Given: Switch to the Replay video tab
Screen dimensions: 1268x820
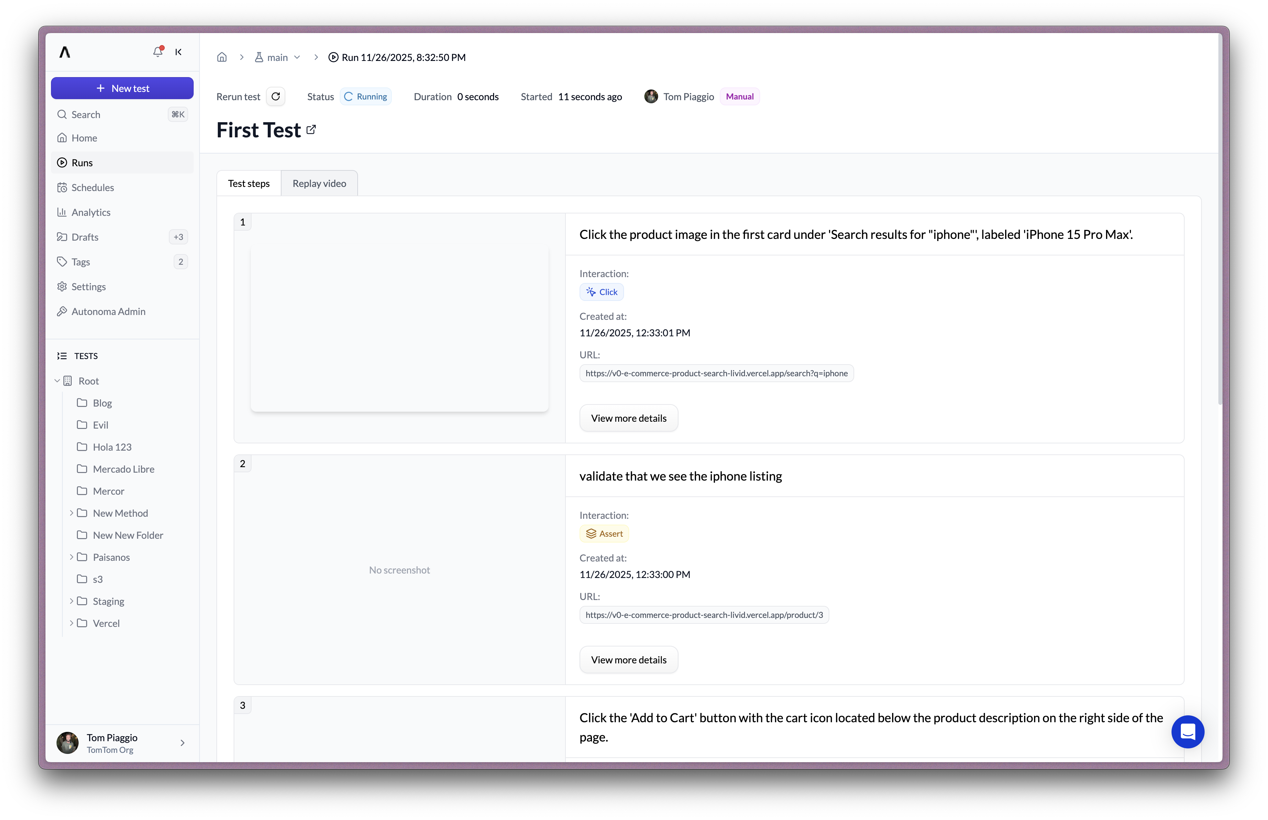Looking at the screenshot, I should point(319,183).
